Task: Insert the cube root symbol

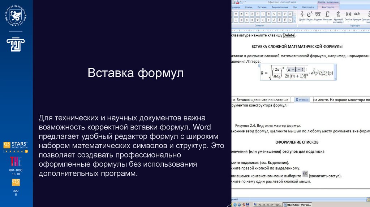Action: (279, 20)
